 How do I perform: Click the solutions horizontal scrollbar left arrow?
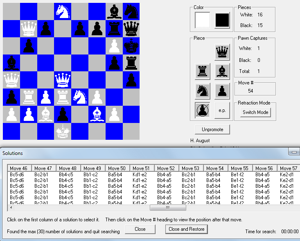point(11,207)
